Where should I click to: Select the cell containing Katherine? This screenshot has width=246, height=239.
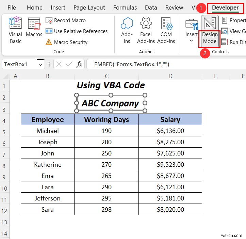pyautogui.click(x=48, y=164)
